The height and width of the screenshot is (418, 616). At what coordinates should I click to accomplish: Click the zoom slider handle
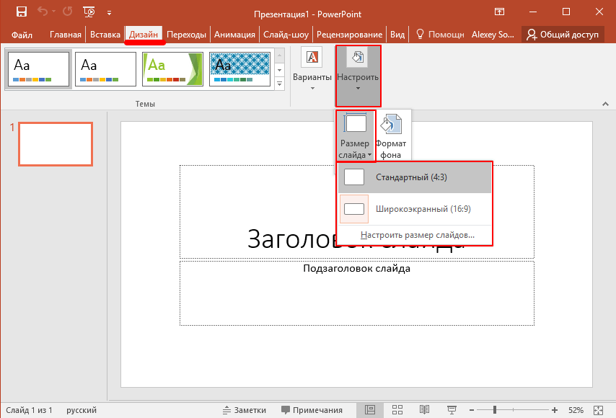pyautogui.click(x=495, y=410)
